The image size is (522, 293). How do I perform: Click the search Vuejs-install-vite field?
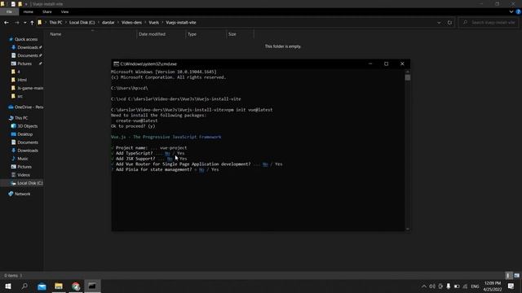point(489,23)
